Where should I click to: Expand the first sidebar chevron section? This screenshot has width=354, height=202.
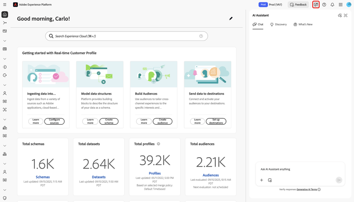pyautogui.click(x=5, y=41)
